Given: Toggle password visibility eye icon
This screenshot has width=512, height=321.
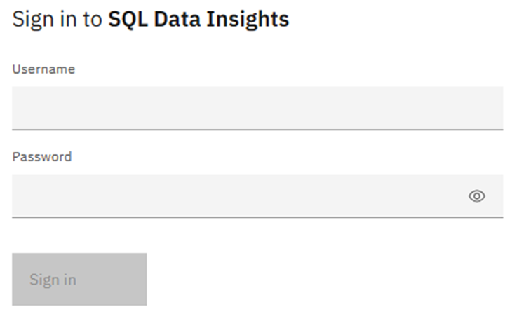Looking at the screenshot, I should [x=476, y=196].
